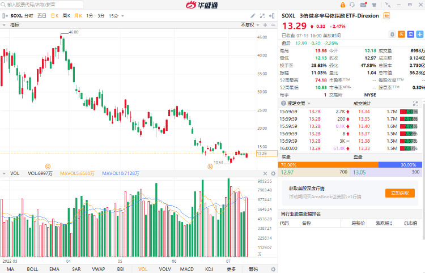Viewport: 425px width, 273px height.
Task: Click the pencil drawing tool icon
Action: pos(253,16)
